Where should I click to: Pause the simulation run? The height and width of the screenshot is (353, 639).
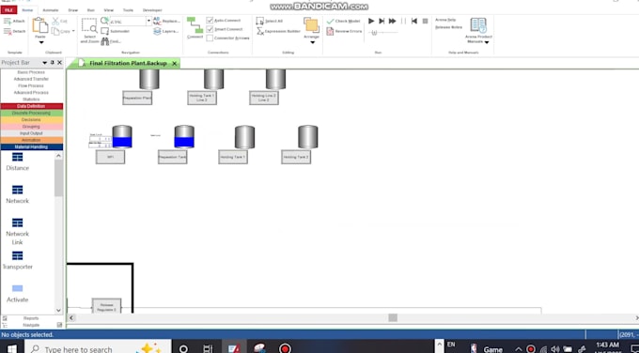pyautogui.click(x=403, y=21)
